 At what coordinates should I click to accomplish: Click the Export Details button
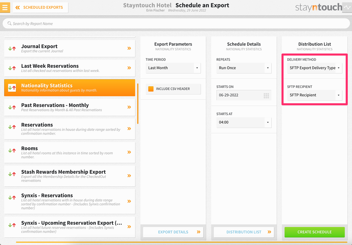[x=173, y=232]
